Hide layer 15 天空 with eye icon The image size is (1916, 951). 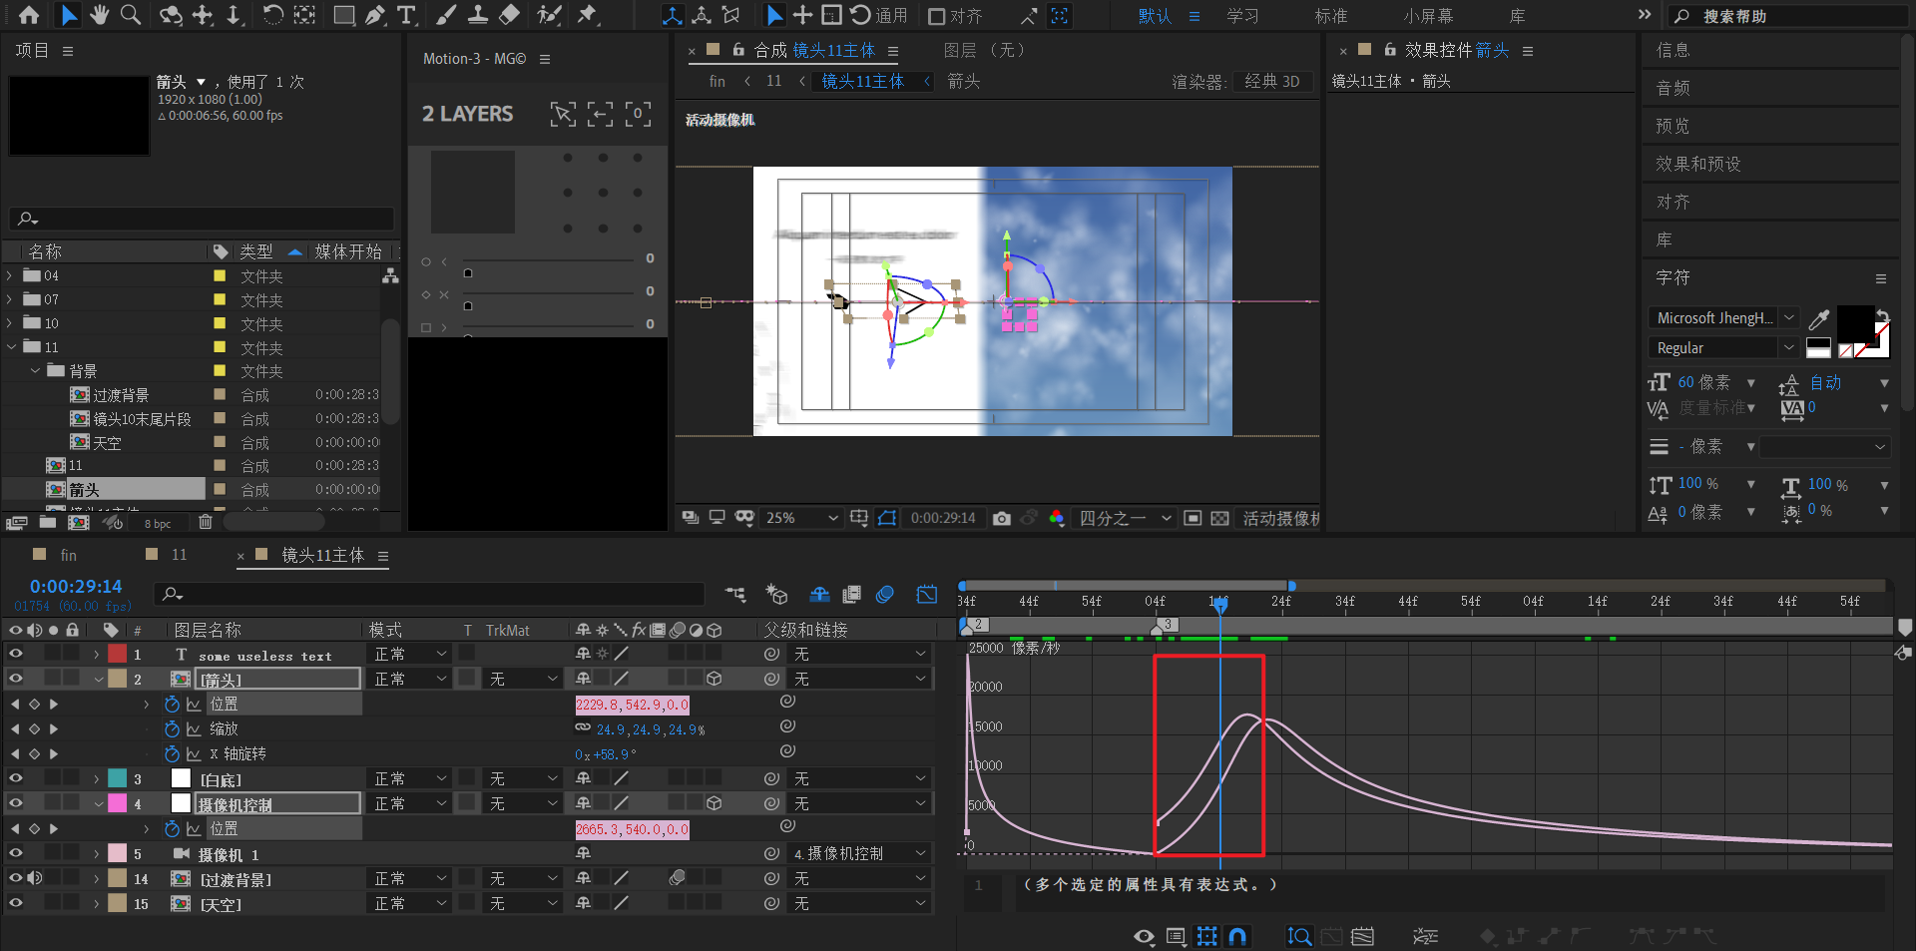[15, 903]
